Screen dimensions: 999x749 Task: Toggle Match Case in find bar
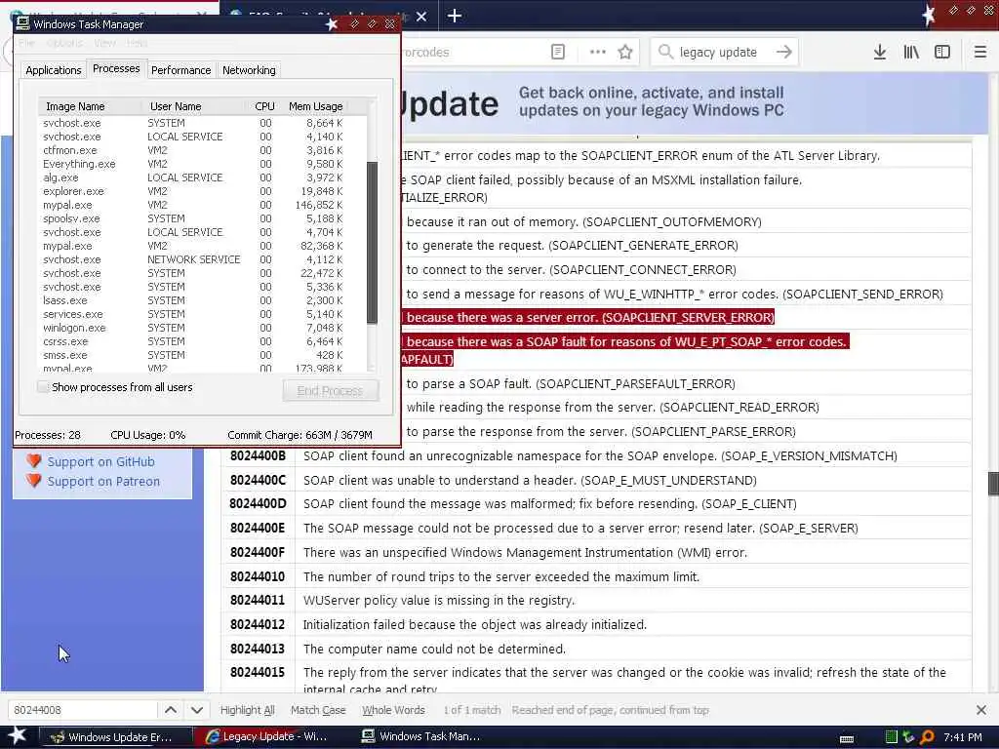coord(318,710)
